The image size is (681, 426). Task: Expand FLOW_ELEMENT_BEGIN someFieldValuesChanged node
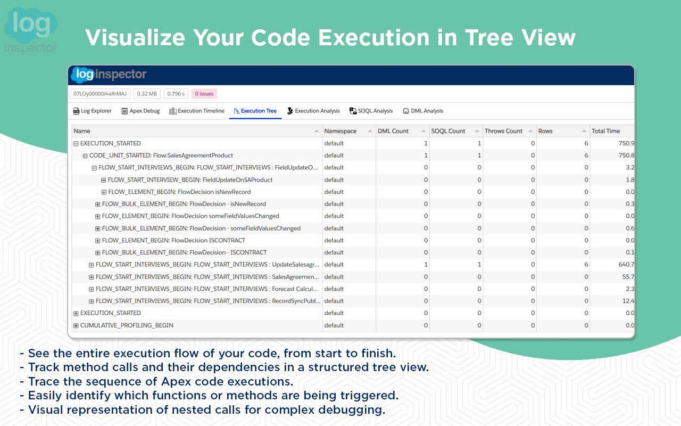click(97, 216)
